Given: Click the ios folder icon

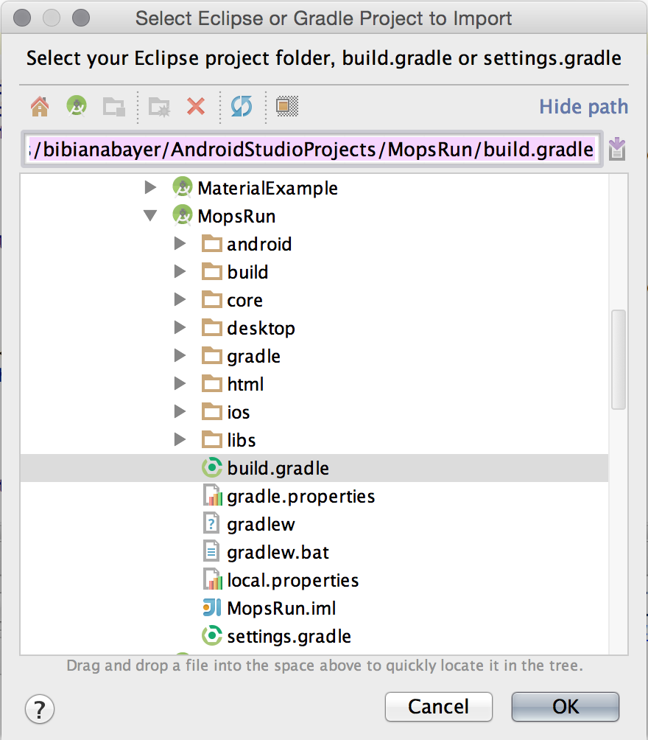Looking at the screenshot, I should tap(212, 411).
